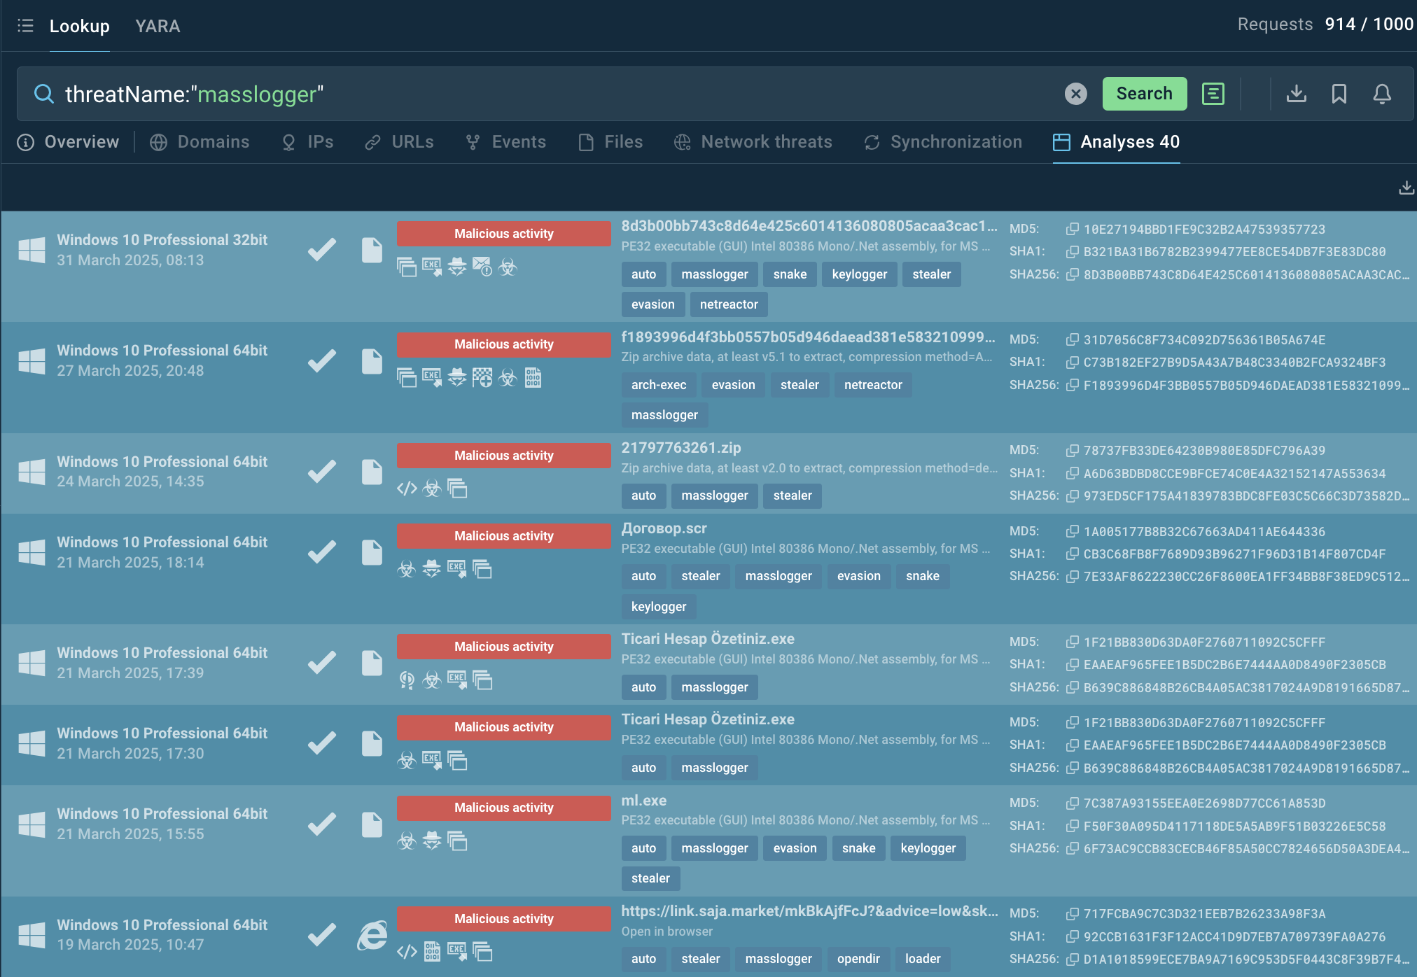Viewport: 1417px width, 977px height.
Task: Click the arch-exec tag
Action: click(659, 385)
